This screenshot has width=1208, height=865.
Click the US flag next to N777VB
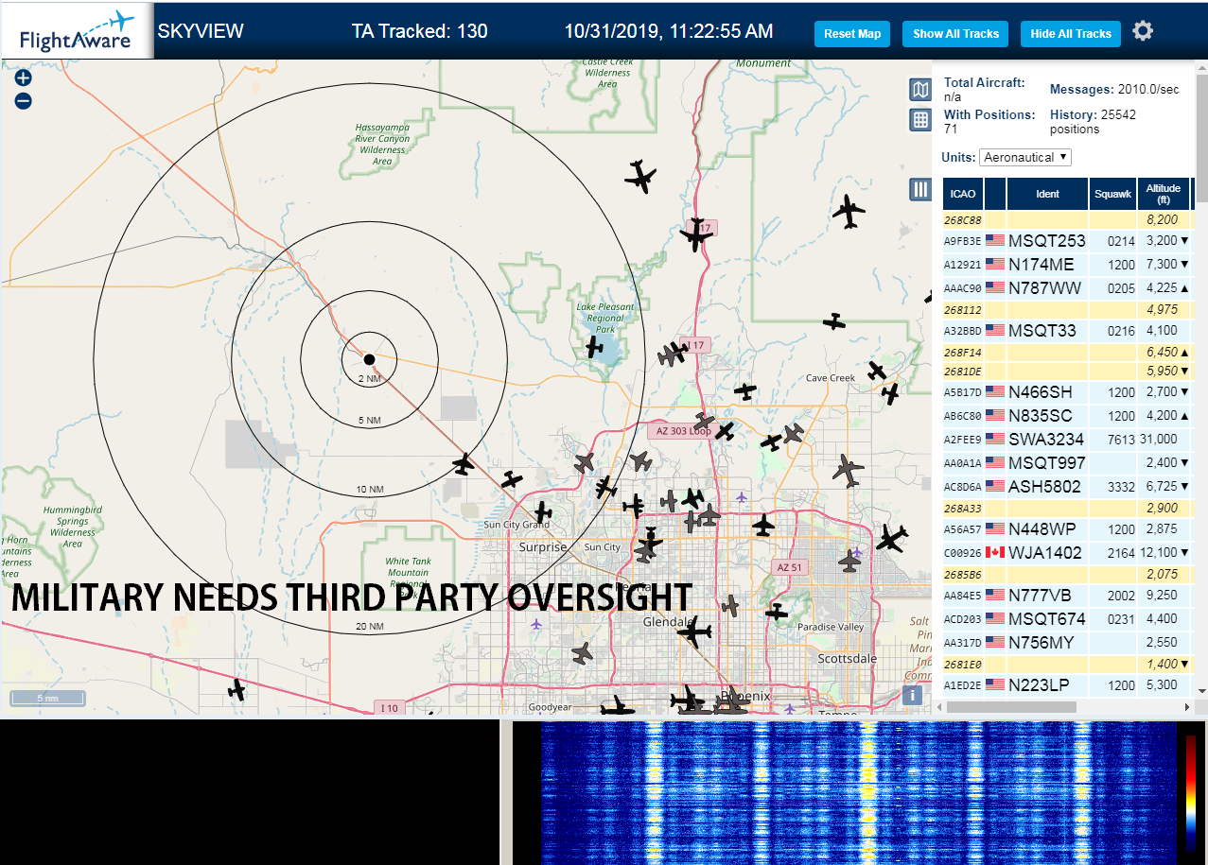click(x=995, y=595)
